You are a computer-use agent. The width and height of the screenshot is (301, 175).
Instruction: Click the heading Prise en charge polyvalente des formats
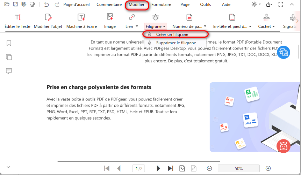pyautogui.click(x=99, y=87)
